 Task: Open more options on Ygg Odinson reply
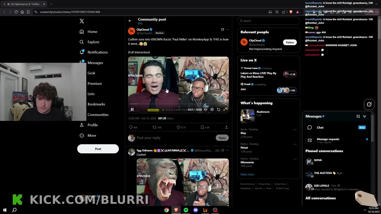tap(227, 150)
